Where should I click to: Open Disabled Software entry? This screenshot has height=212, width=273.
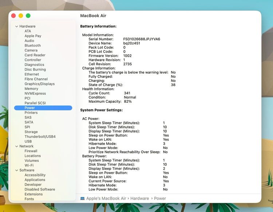click(x=40, y=189)
